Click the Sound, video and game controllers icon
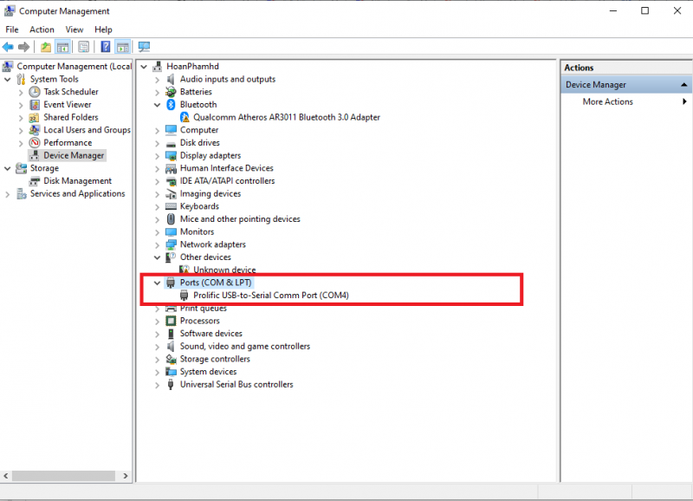This screenshot has height=501, width=693. 171,347
